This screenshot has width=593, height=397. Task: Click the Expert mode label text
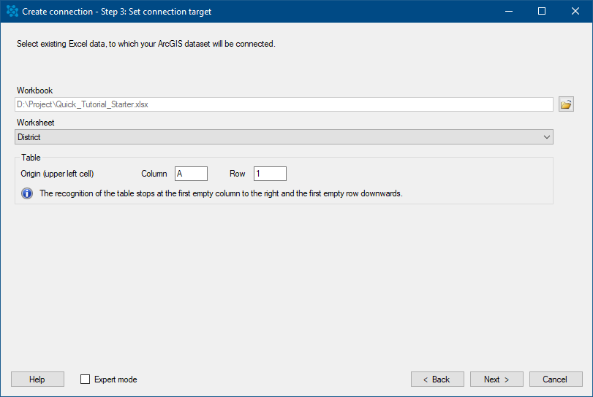116,379
